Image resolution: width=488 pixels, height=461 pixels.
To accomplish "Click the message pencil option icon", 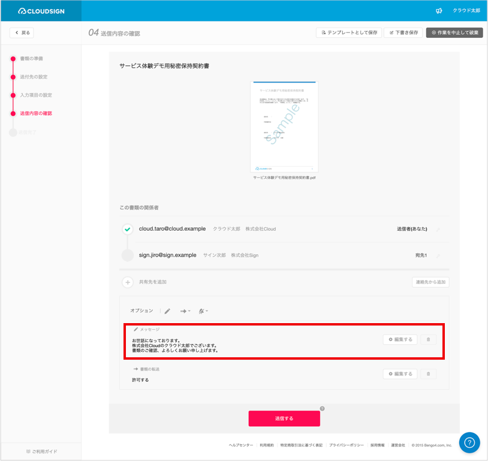I will (x=167, y=311).
